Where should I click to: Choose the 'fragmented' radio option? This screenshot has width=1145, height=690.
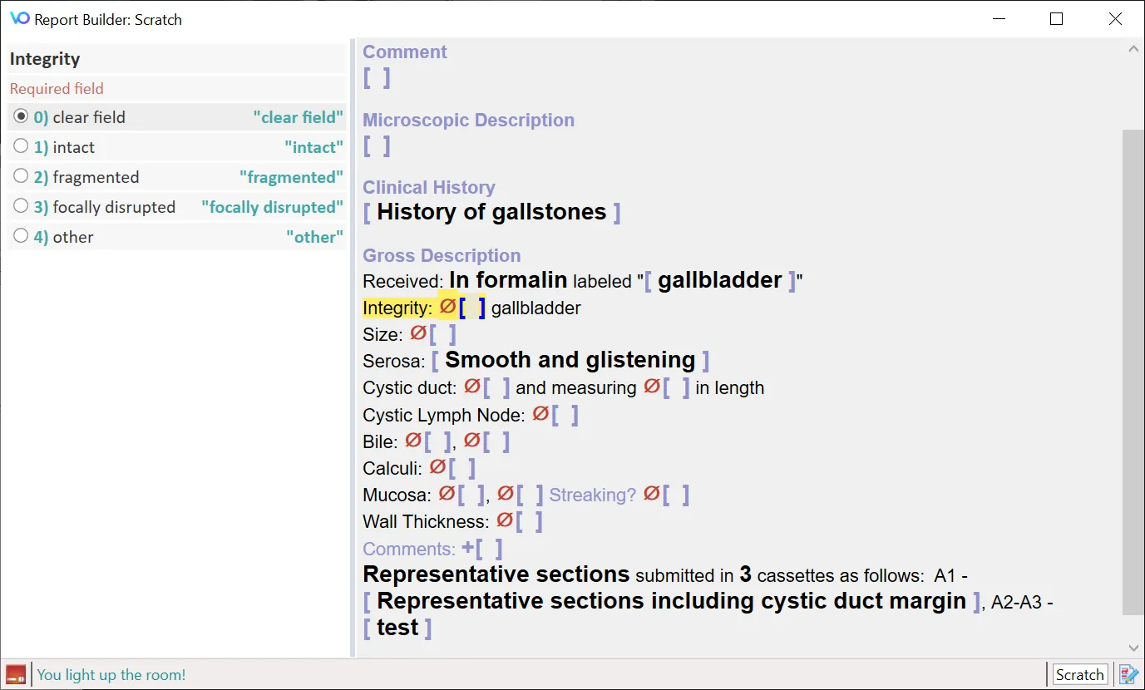pyautogui.click(x=21, y=176)
